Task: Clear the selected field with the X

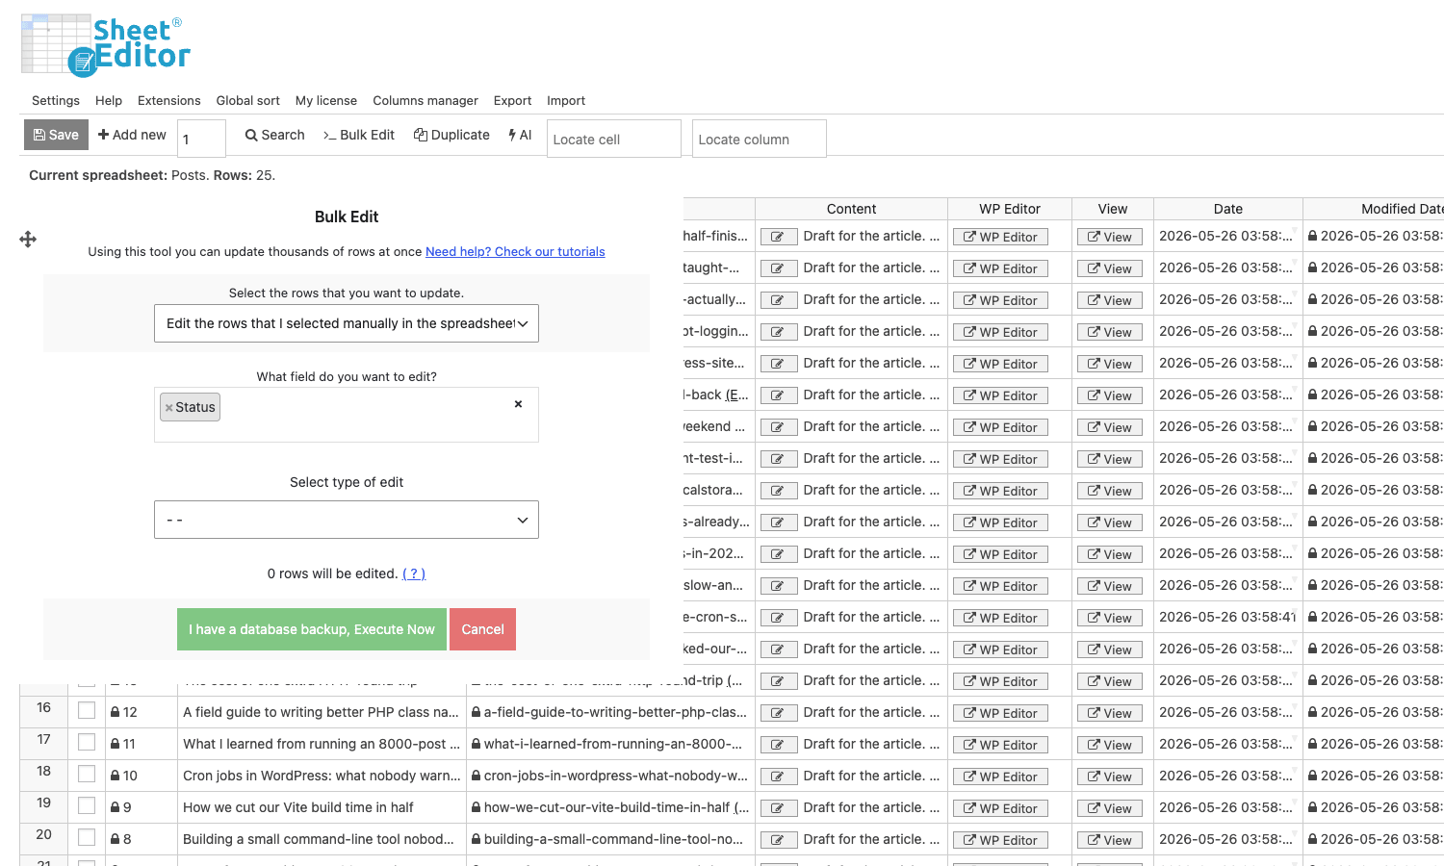Action: click(518, 404)
